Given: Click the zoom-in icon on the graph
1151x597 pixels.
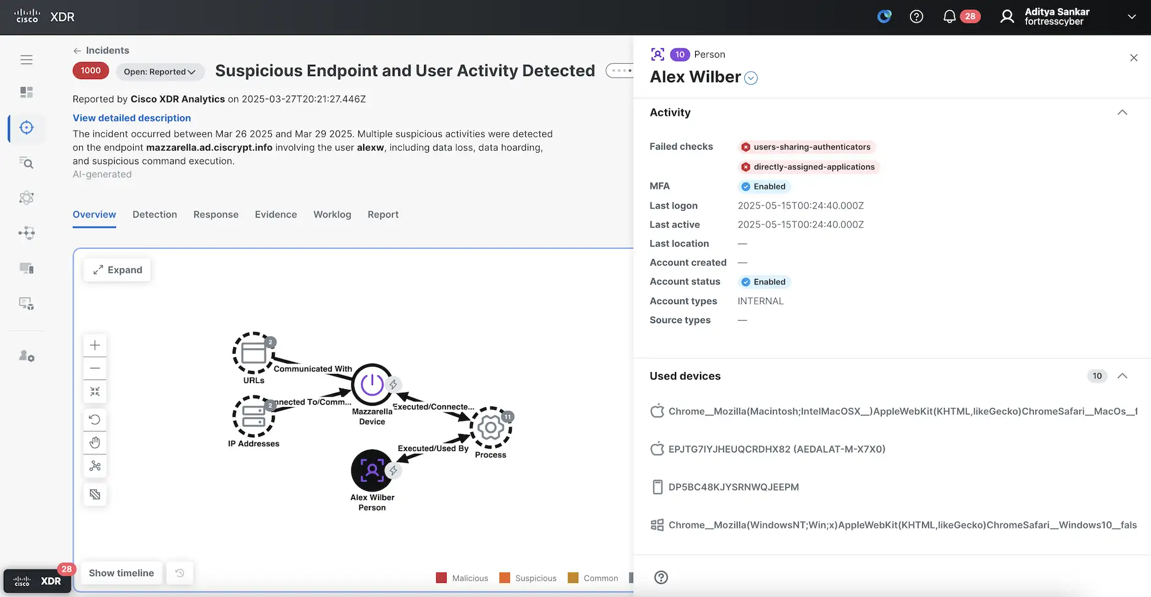Looking at the screenshot, I should tap(95, 344).
